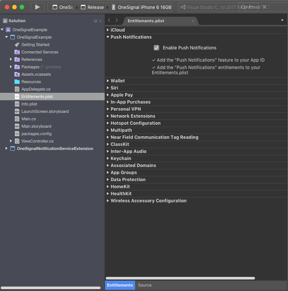Expand the Siri section
Image resolution: width=288 pixels, height=291 pixels.
[108, 88]
